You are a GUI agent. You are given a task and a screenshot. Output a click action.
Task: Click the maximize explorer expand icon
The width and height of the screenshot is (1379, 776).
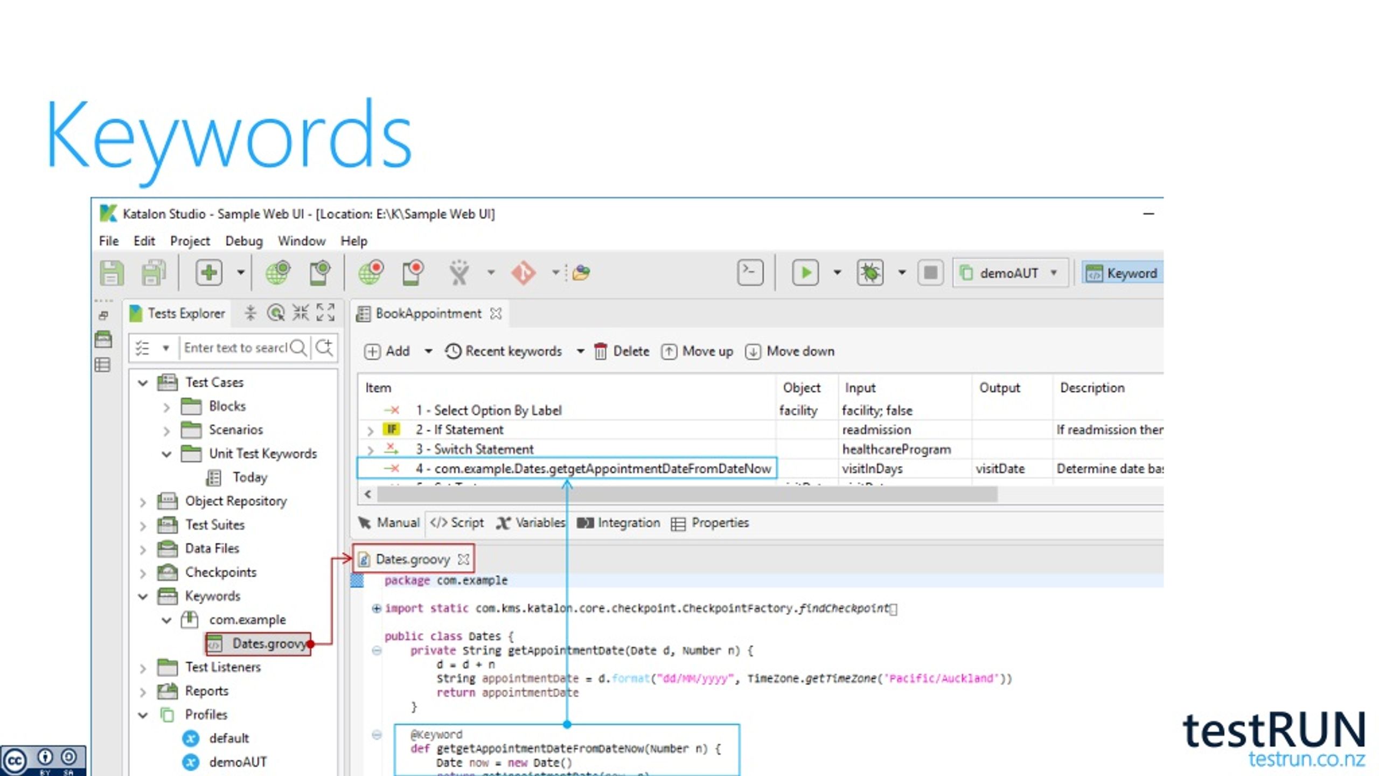point(325,313)
